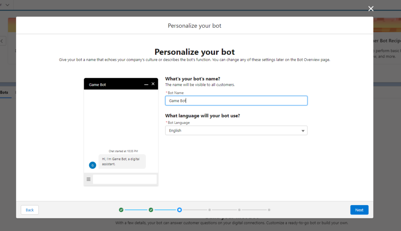The width and height of the screenshot is (401, 231).
Task: Collapse the panel using the left chevron
Action: 2,41
